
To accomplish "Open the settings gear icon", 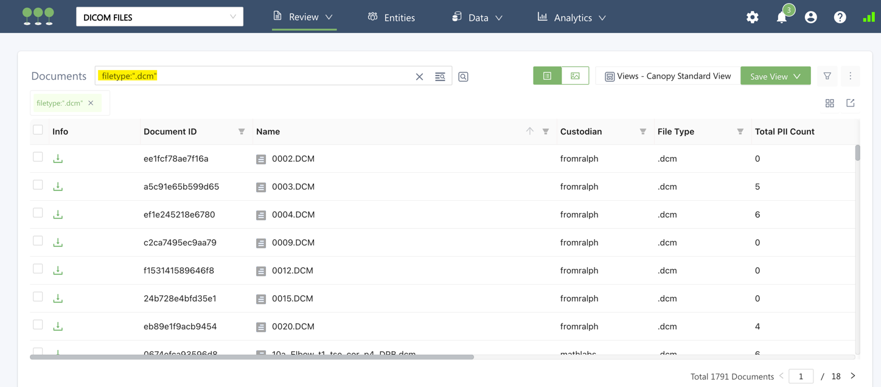I will tap(753, 18).
